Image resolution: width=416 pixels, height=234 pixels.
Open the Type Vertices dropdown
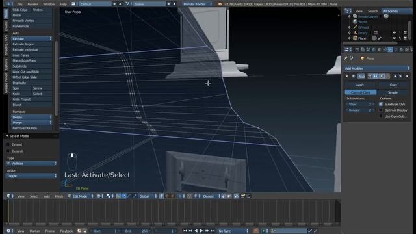click(31, 164)
